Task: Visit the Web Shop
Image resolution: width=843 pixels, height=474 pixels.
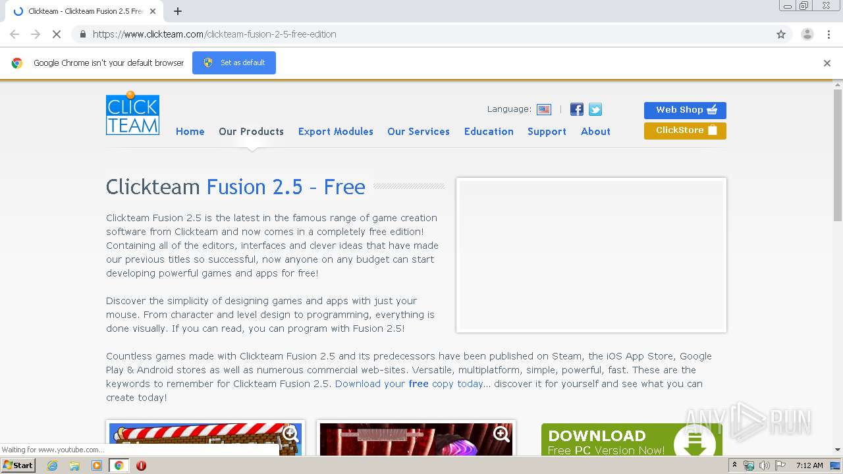Action: (685, 110)
